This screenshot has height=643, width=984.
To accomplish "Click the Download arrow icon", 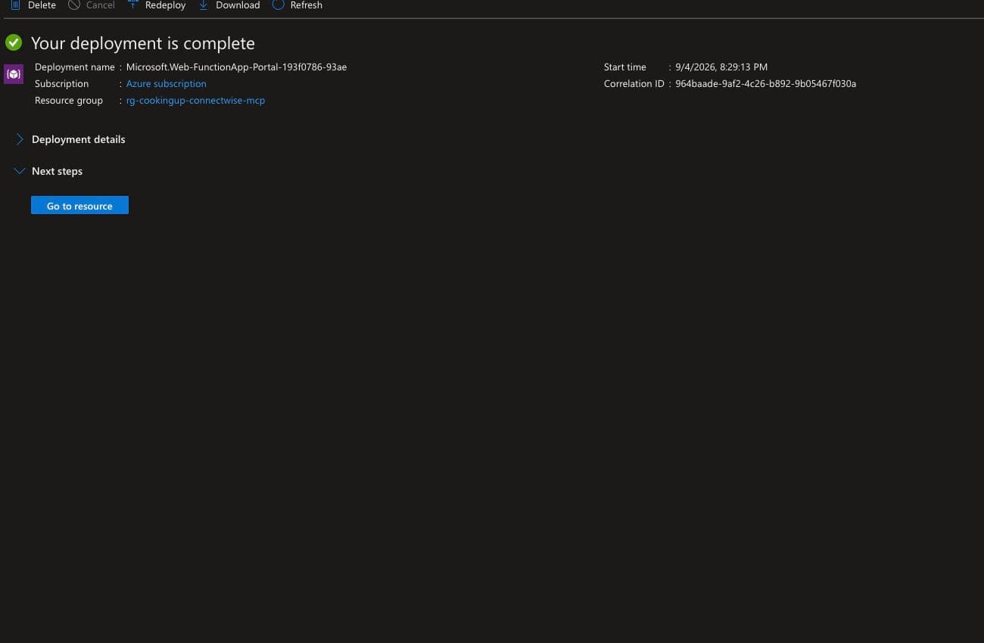I will coord(203,5).
